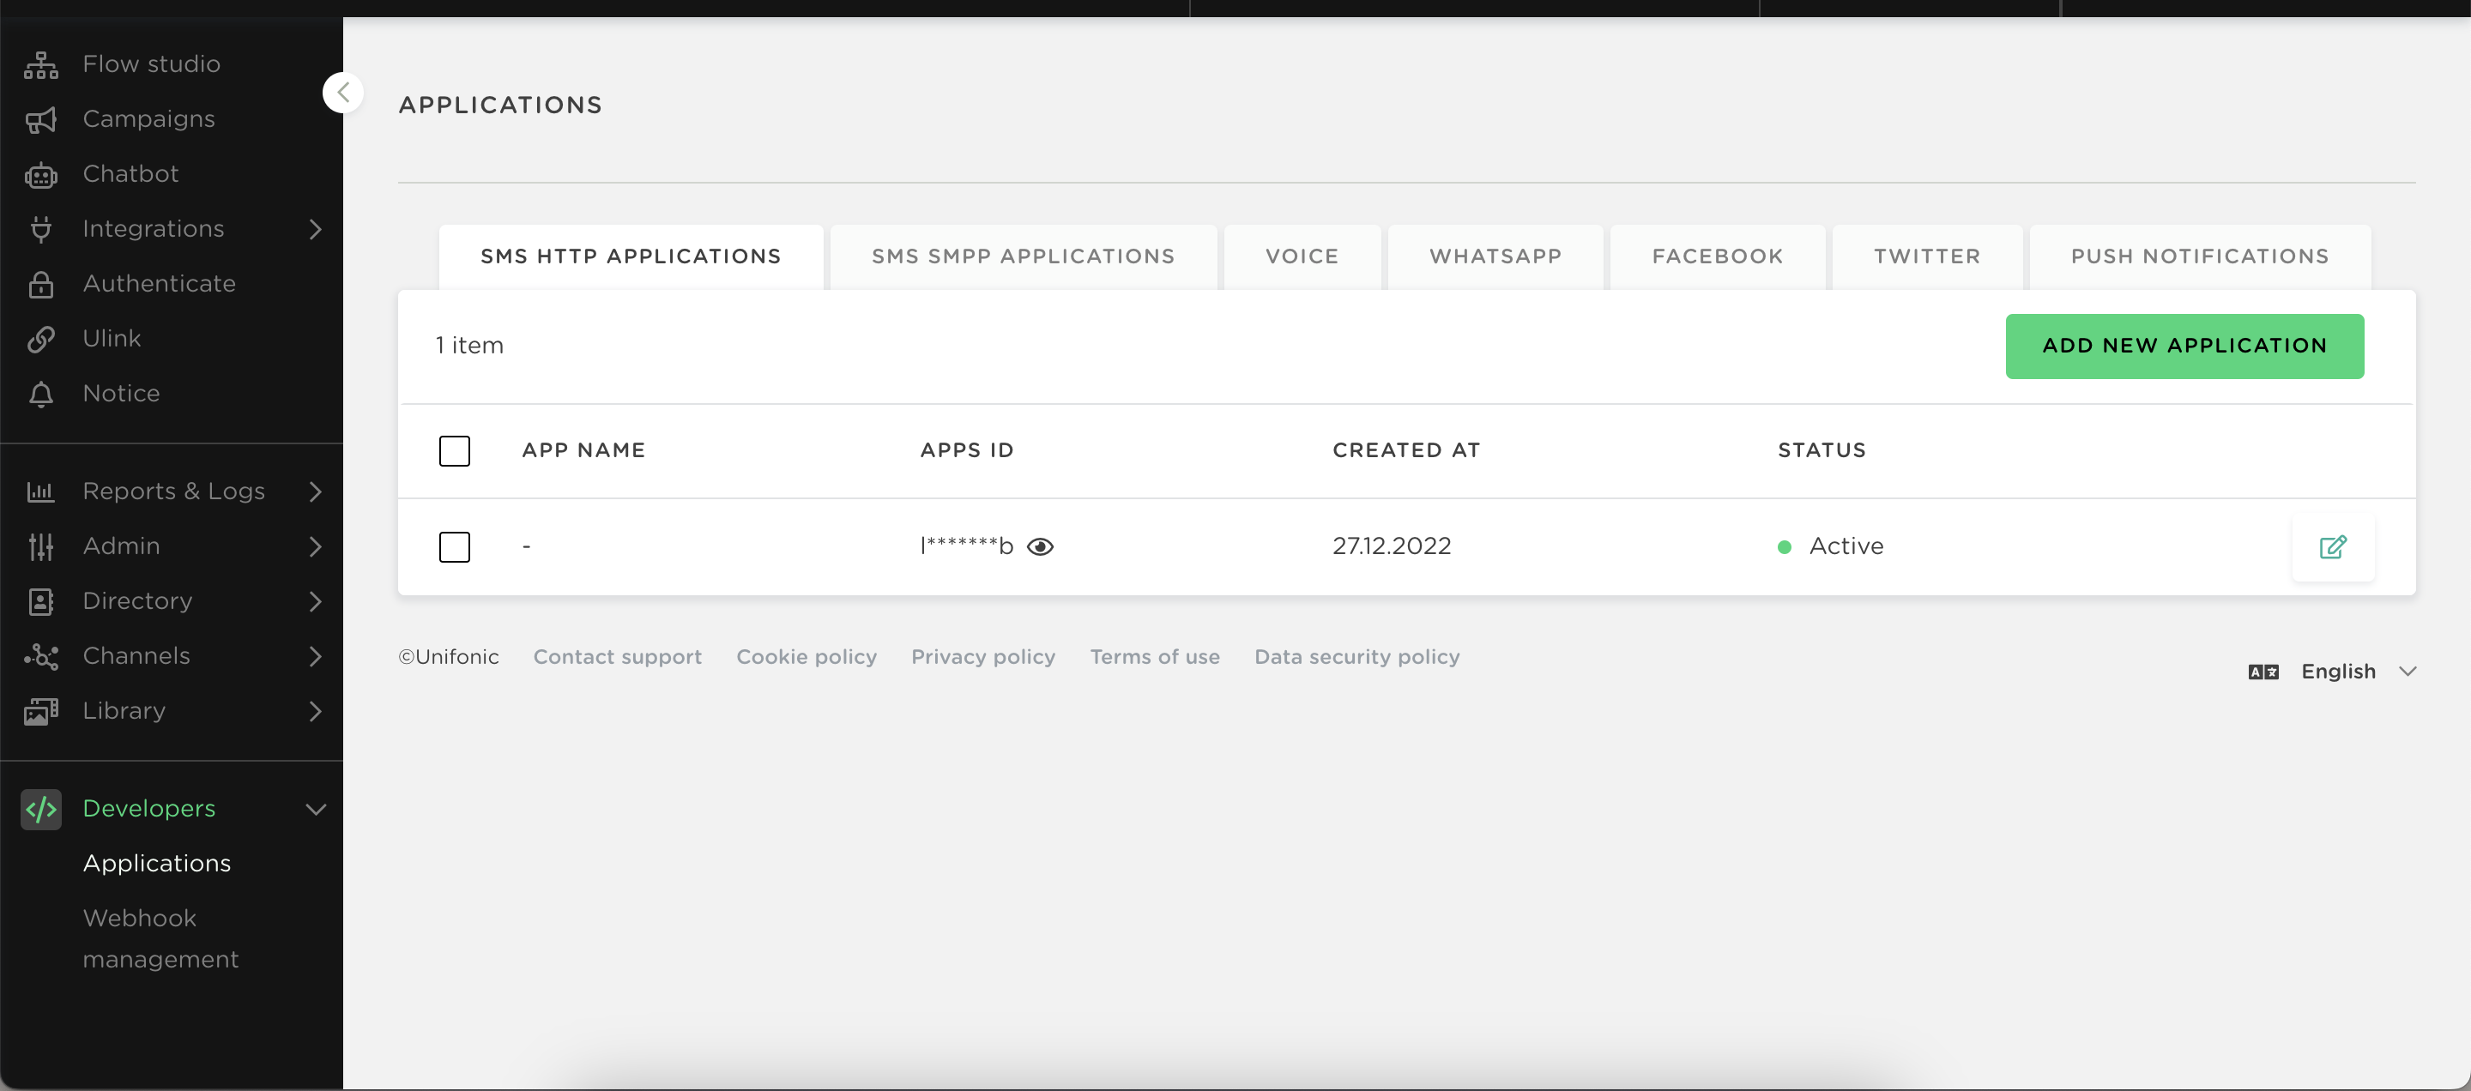Go to the Webhook management item
Screen dimensions: 2471x1091
(x=160, y=938)
